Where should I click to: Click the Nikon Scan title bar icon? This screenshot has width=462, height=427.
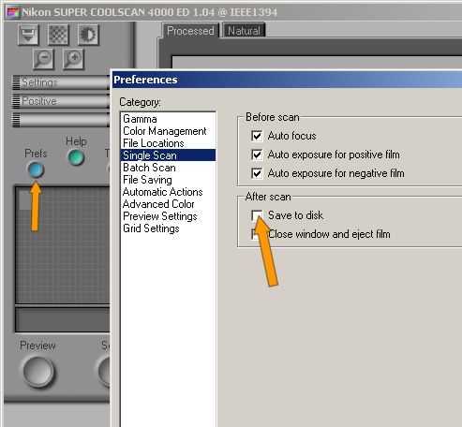tap(13, 12)
